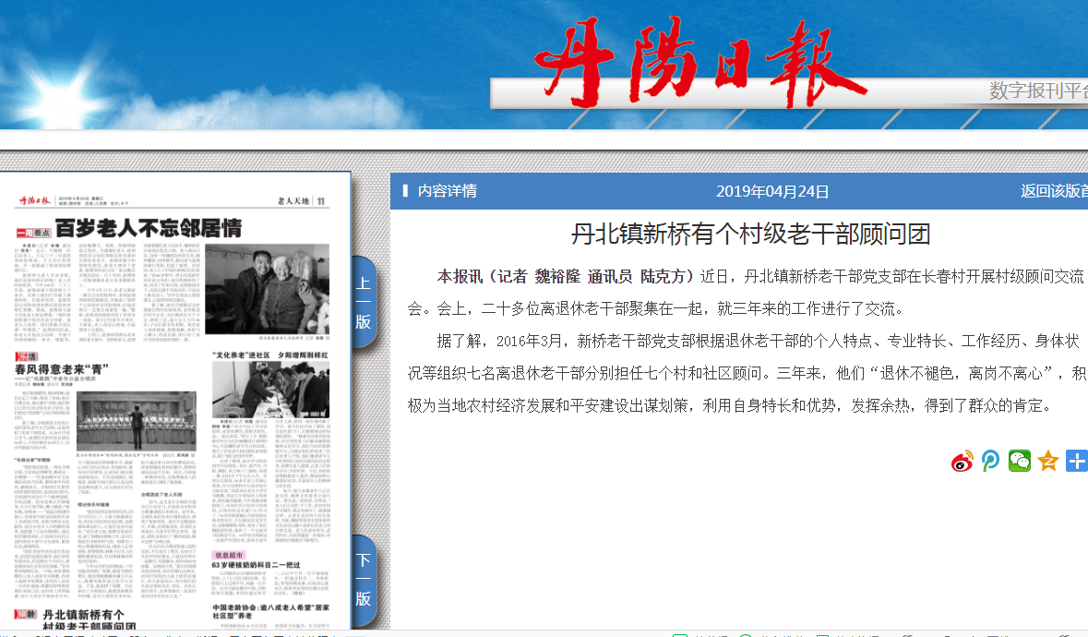The image size is (1088, 637).
Task: Click small 丹阳日报 masthead on page thumbnail
Action: click(35, 200)
